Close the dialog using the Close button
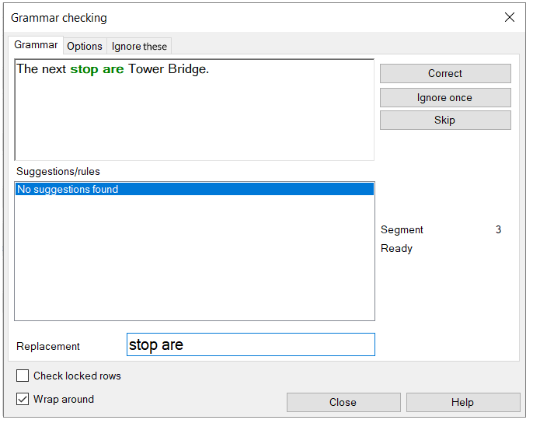 [x=343, y=402]
